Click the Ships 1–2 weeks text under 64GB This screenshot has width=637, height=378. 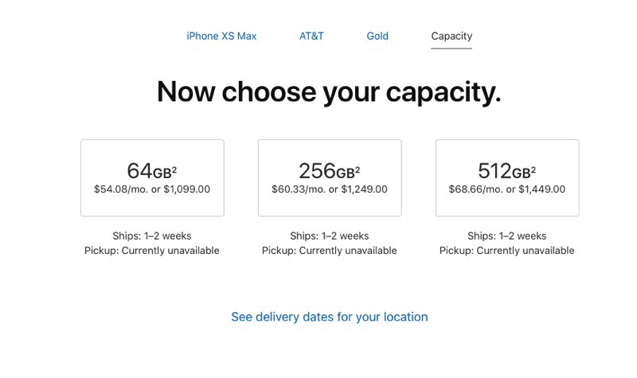[152, 236]
